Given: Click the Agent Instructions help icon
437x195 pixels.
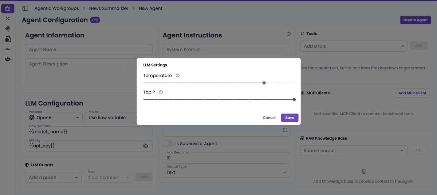Looking at the screenshot, I should 288,34.
